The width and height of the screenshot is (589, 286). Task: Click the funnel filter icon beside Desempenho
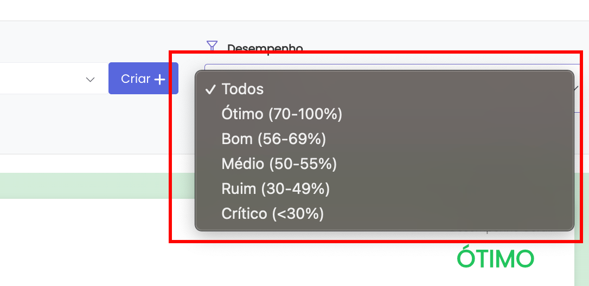pyautogui.click(x=212, y=47)
